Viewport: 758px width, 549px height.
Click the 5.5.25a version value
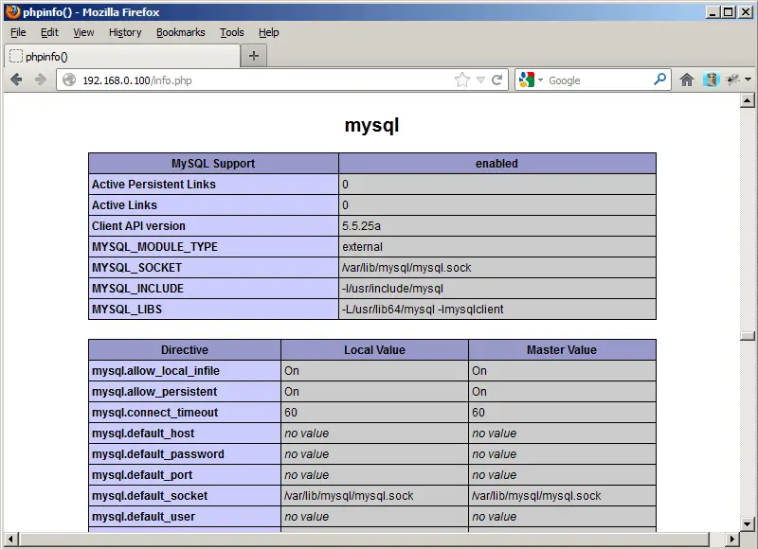(361, 225)
